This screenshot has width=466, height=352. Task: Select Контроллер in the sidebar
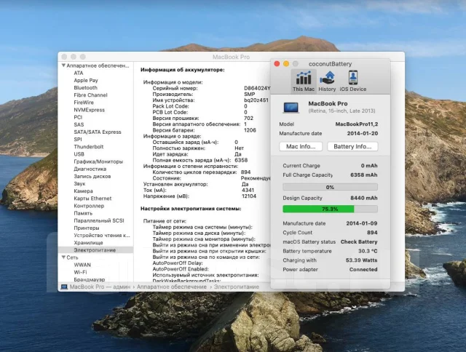(89, 206)
